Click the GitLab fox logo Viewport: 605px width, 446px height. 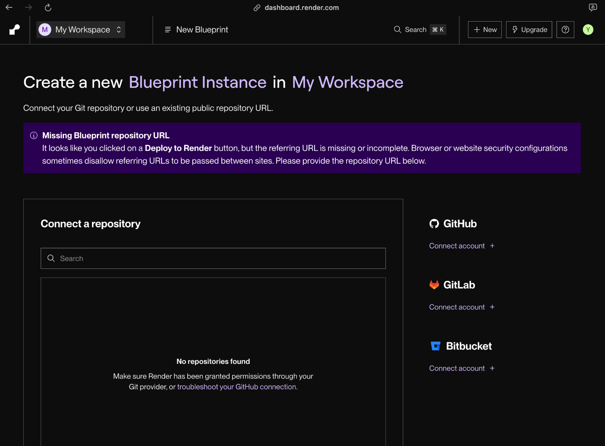434,285
